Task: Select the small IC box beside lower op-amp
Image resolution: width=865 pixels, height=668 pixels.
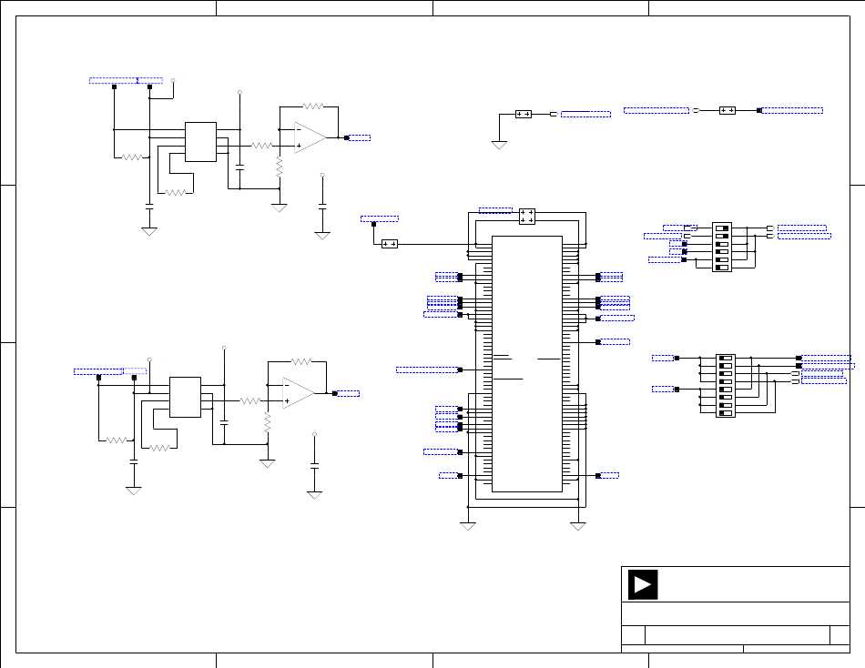Action: tap(185, 397)
